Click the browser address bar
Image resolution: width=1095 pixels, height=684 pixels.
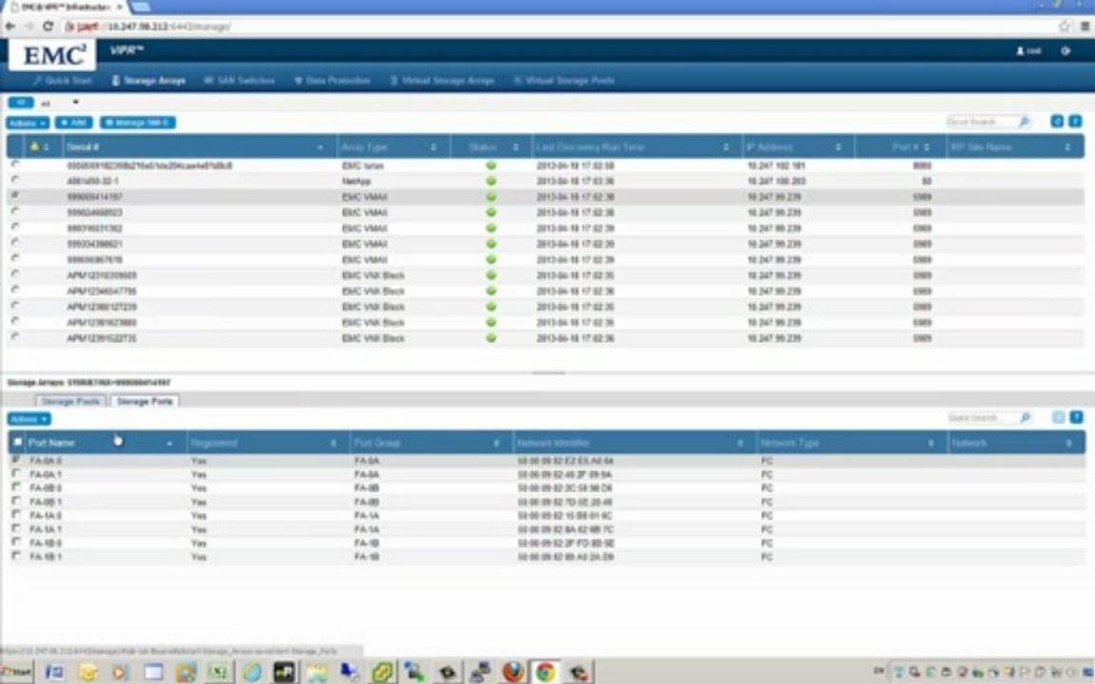pyautogui.click(x=559, y=27)
